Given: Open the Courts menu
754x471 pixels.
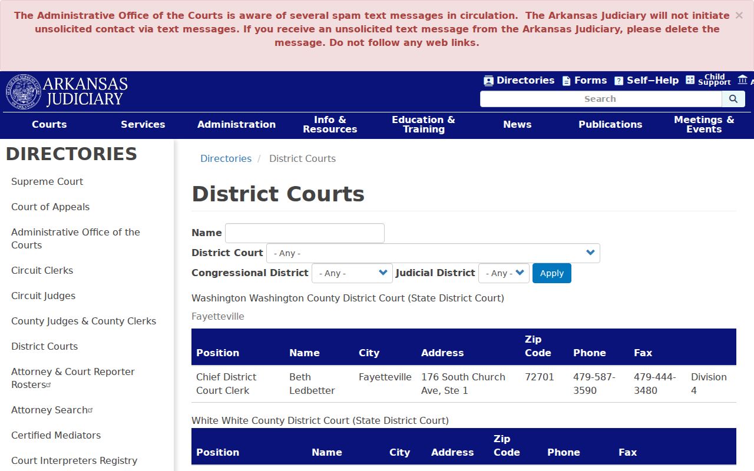Looking at the screenshot, I should click(49, 124).
